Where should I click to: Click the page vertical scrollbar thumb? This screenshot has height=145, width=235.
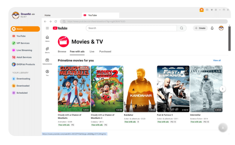click(229, 39)
